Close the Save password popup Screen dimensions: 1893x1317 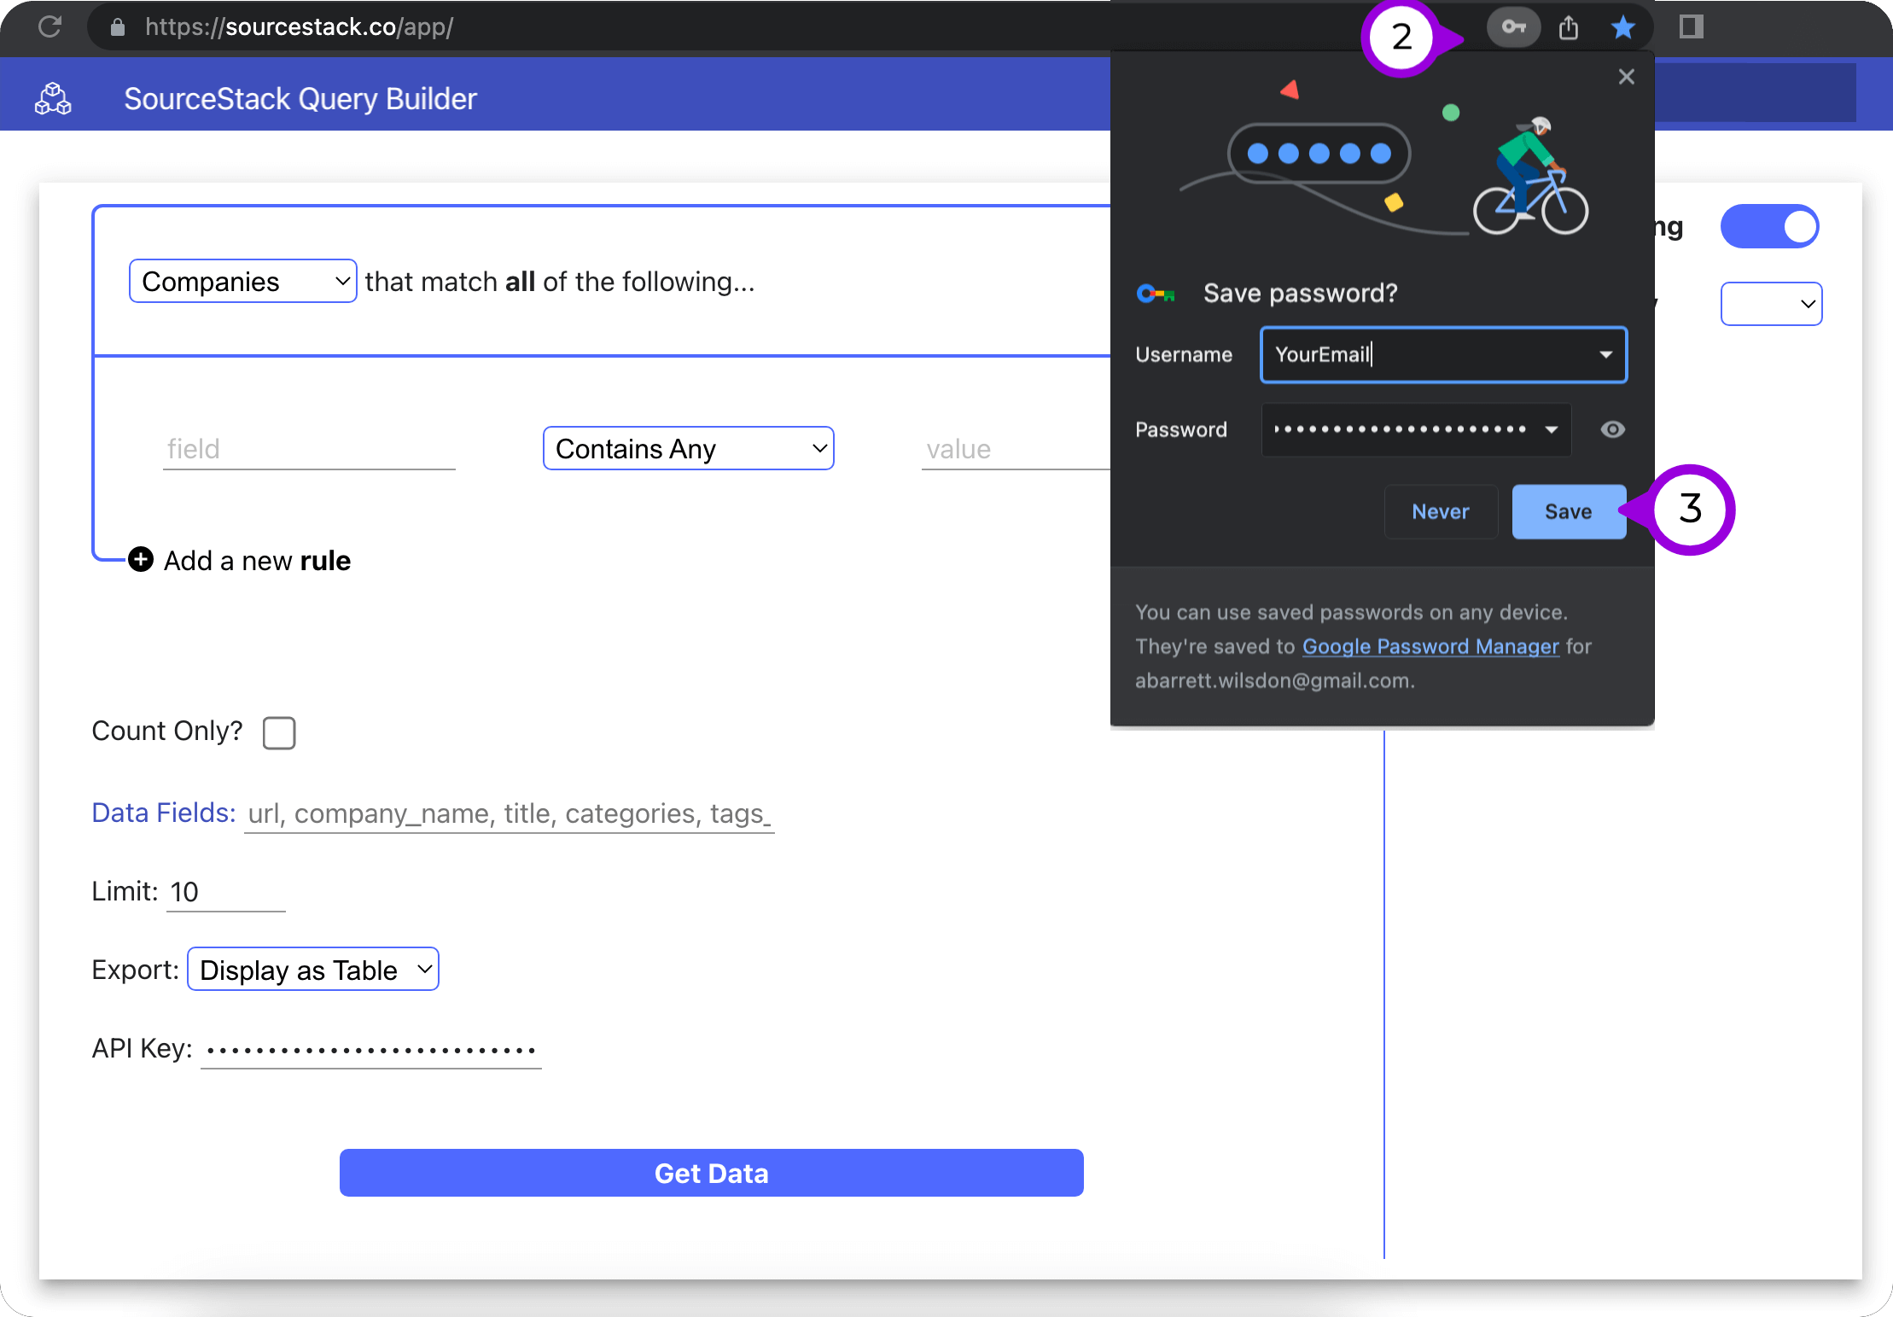tap(1626, 77)
